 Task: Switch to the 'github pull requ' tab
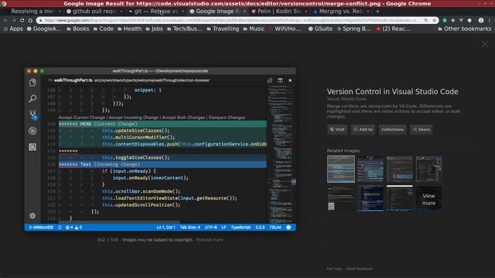94,12
